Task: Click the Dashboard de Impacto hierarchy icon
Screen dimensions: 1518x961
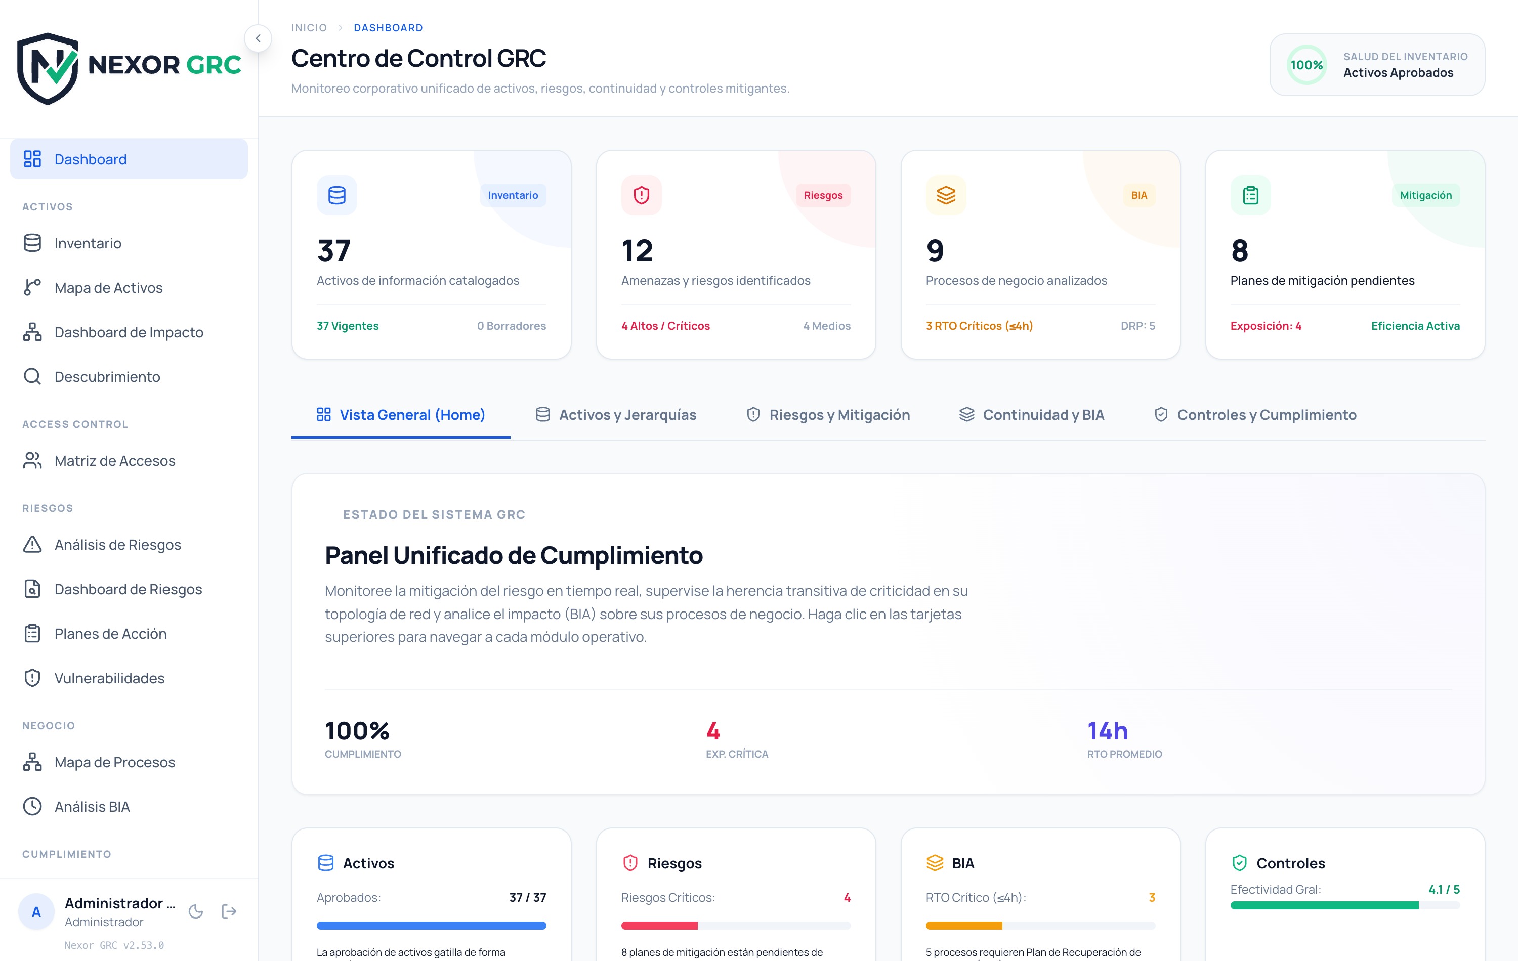Action: [32, 332]
